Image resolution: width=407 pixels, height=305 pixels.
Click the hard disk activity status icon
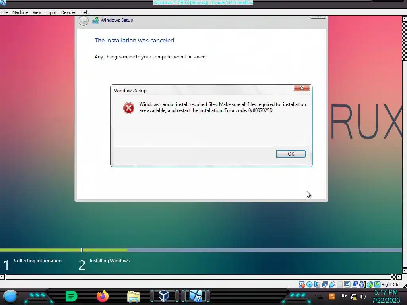(302, 284)
